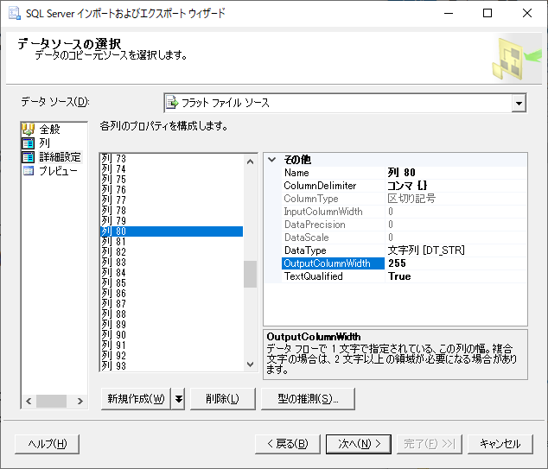Select 列 85 in column list

click(x=172, y=283)
